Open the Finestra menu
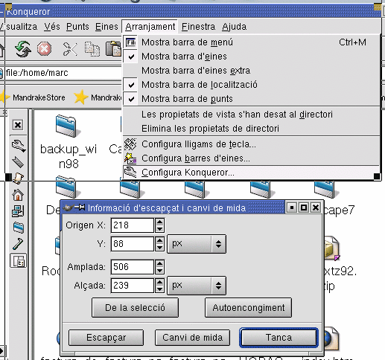The height and width of the screenshot is (360, 385). 198,27
